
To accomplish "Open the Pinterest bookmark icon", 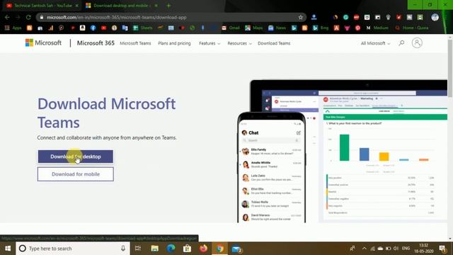I will point(357,28).
